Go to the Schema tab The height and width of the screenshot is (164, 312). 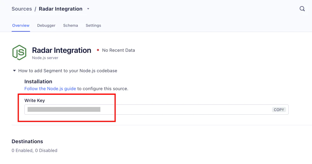71,25
